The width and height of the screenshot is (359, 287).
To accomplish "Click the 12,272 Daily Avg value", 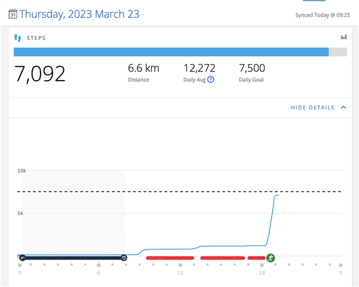I will (x=201, y=68).
